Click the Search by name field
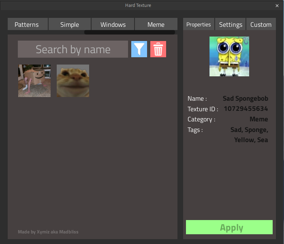 [73, 49]
